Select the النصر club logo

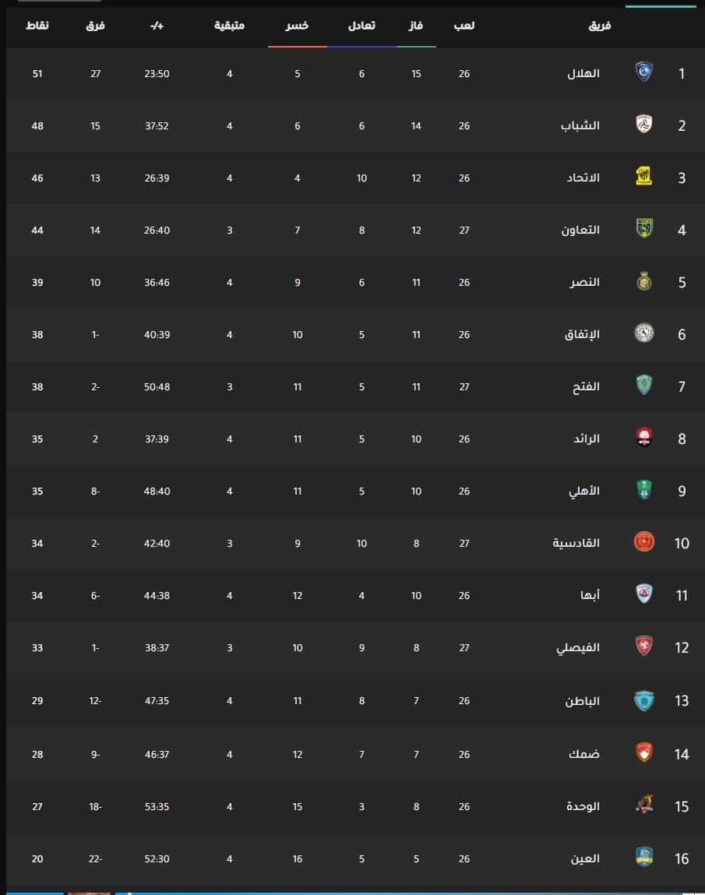(x=644, y=281)
